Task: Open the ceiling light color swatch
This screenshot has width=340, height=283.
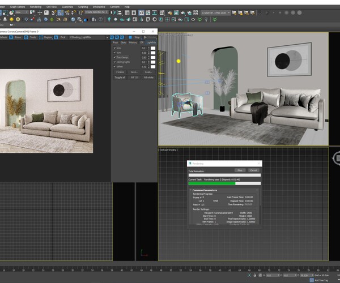Action: 153,62
